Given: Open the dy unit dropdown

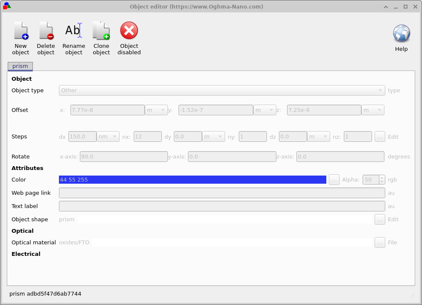Looking at the screenshot, I should [x=214, y=137].
